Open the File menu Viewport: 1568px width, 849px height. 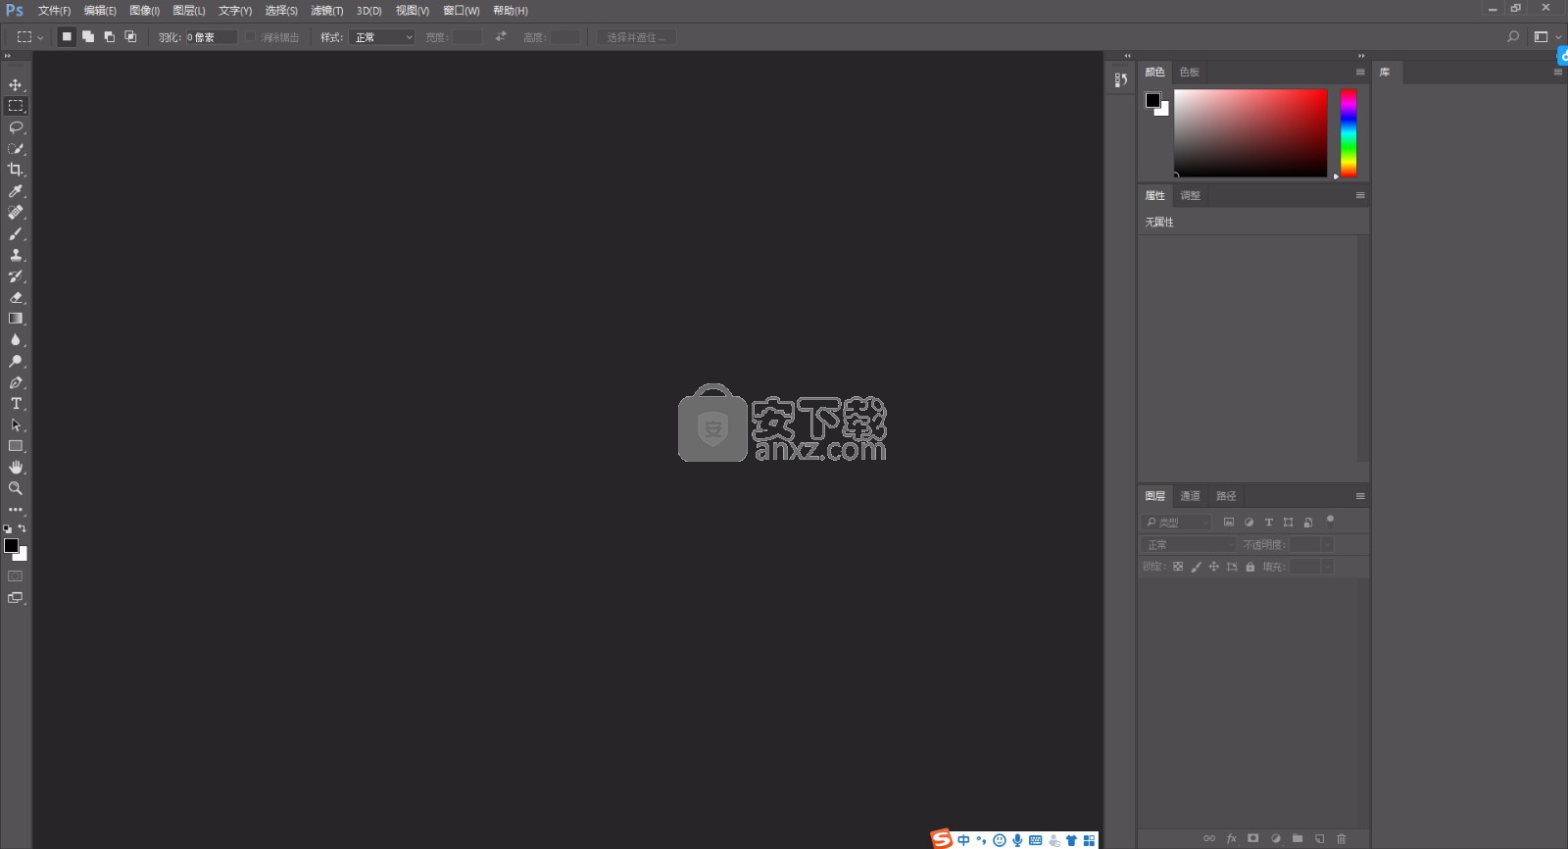[x=54, y=11]
